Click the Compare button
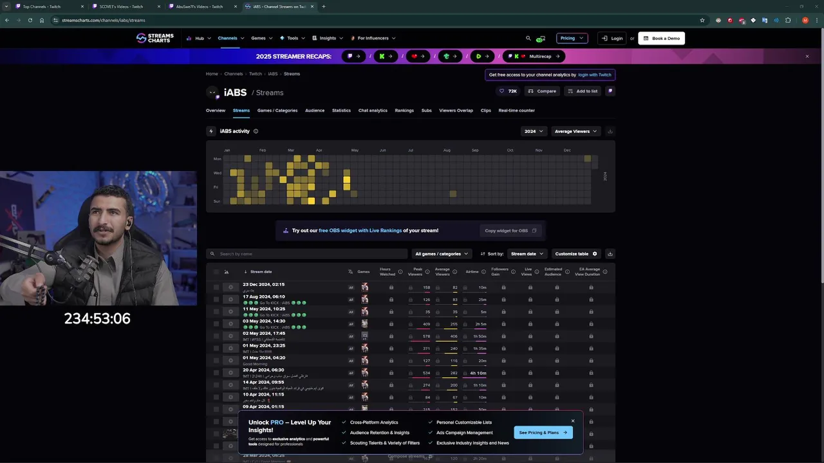824x463 pixels. (542, 91)
